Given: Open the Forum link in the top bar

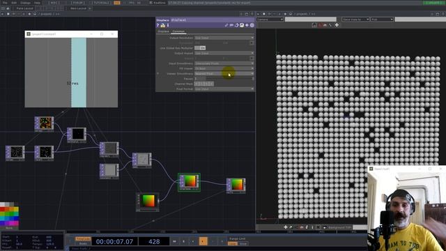Looking at the screenshot, I should [x=77, y=3].
